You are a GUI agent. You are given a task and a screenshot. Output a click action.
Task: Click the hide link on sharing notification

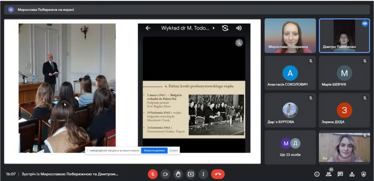tap(173, 150)
